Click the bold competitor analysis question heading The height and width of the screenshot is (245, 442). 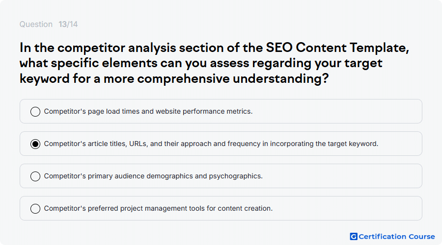pos(214,63)
